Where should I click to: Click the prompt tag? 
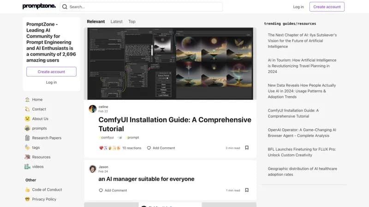click(132, 138)
